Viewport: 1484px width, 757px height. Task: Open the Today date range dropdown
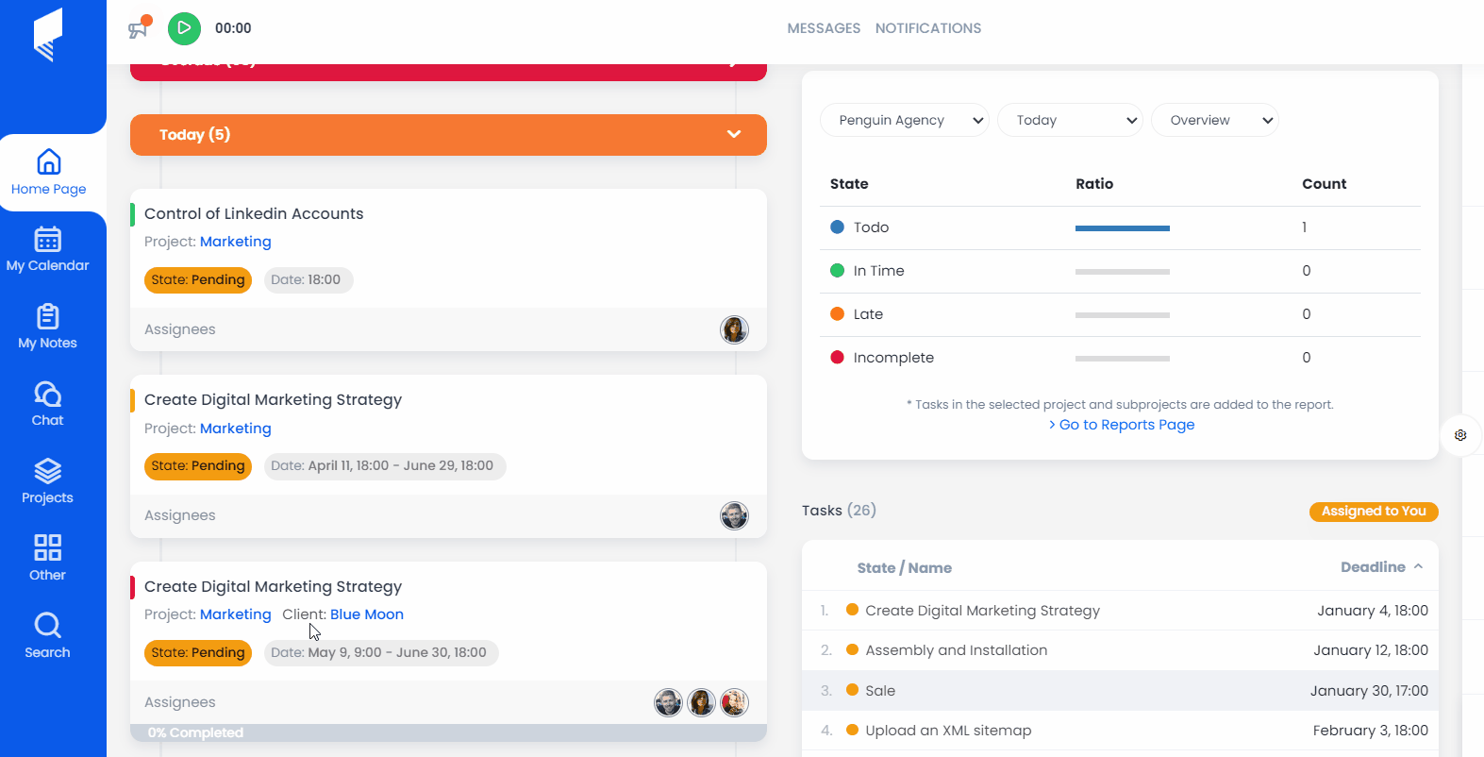click(1070, 121)
